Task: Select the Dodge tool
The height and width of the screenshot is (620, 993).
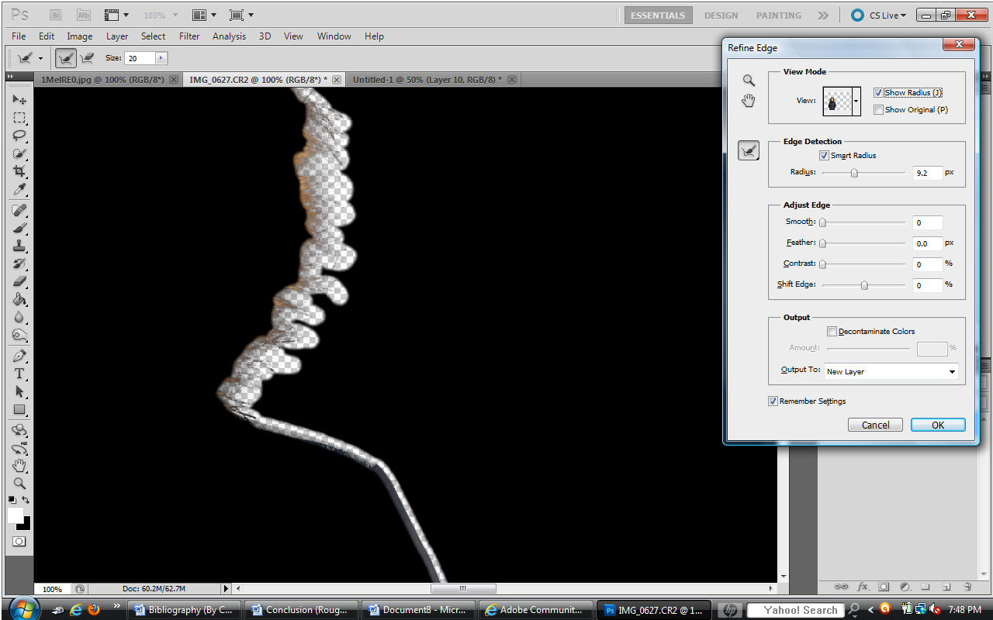Action: pyautogui.click(x=19, y=335)
